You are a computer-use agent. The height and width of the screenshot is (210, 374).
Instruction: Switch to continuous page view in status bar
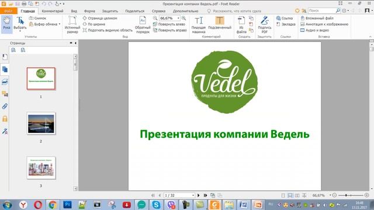[290, 195]
